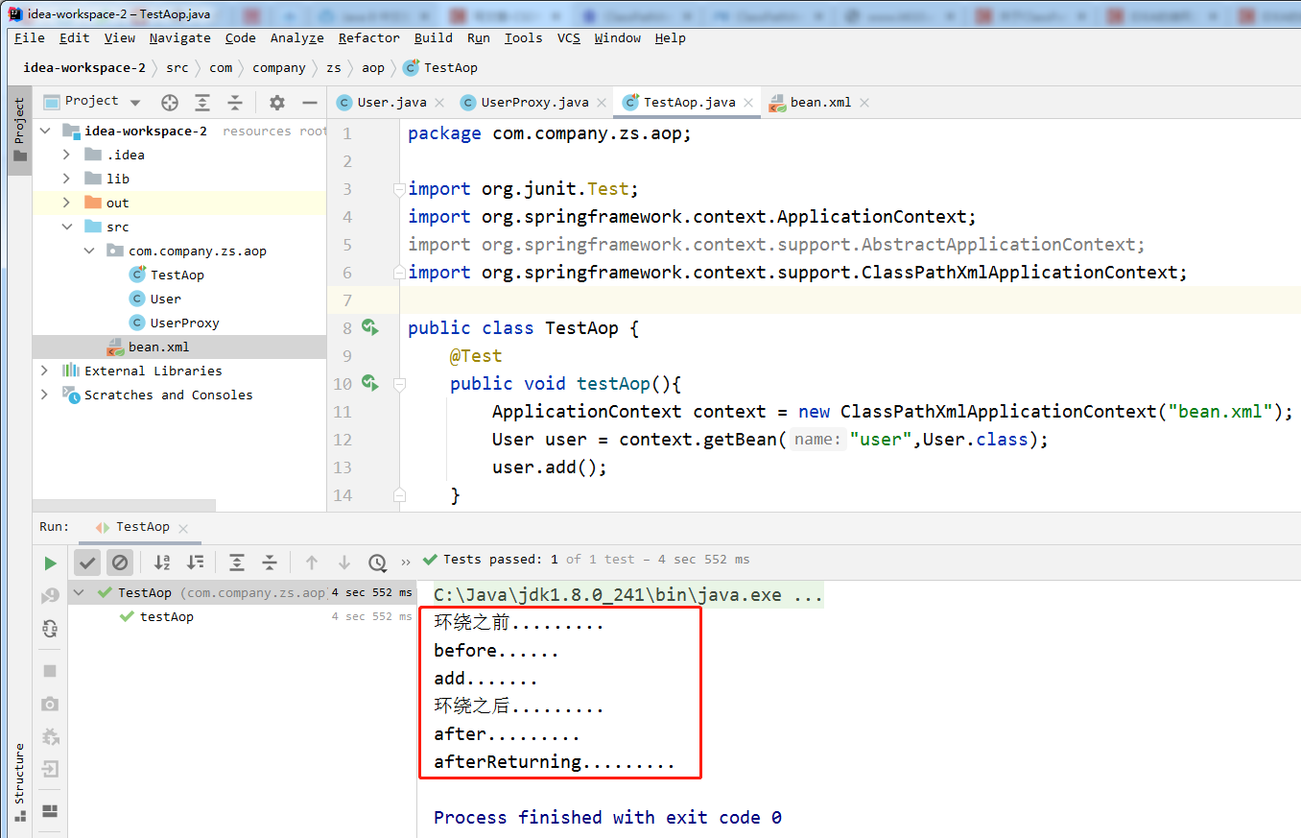Click fold marker on line 10 method
Viewport: 1301px width, 838px height.
click(399, 384)
